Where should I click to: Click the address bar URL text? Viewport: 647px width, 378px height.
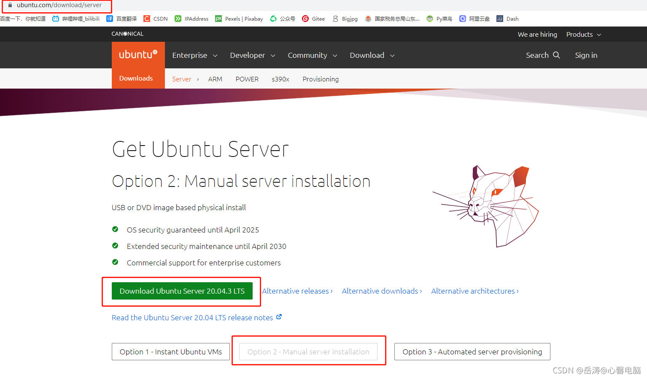point(59,5)
